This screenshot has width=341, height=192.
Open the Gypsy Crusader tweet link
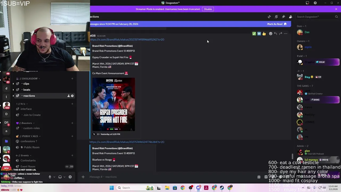pyautogui.click(x=127, y=39)
